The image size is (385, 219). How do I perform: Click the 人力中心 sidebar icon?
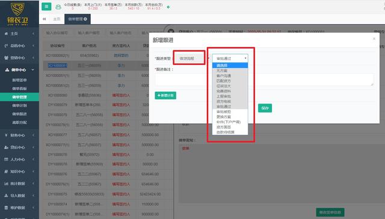pyautogui.click(x=6, y=159)
